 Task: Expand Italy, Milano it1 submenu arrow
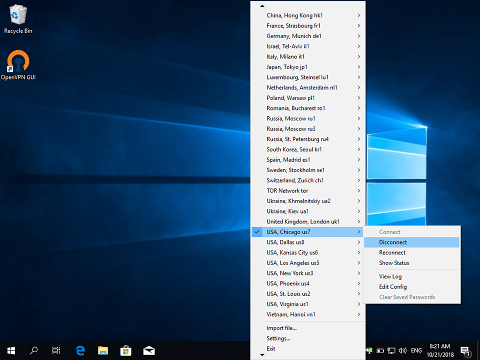[359, 56]
